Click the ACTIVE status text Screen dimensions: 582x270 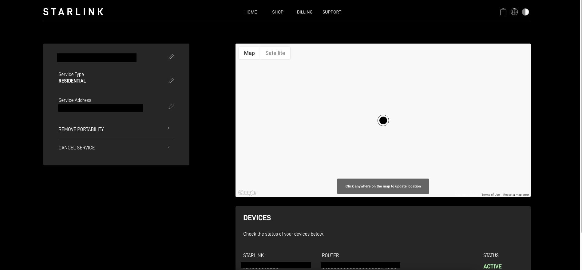493,266
